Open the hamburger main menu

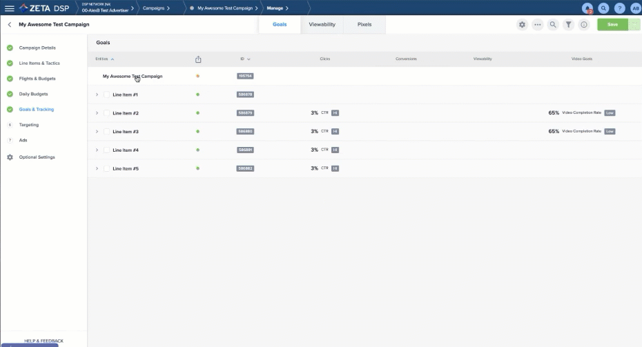coord(10,8)
